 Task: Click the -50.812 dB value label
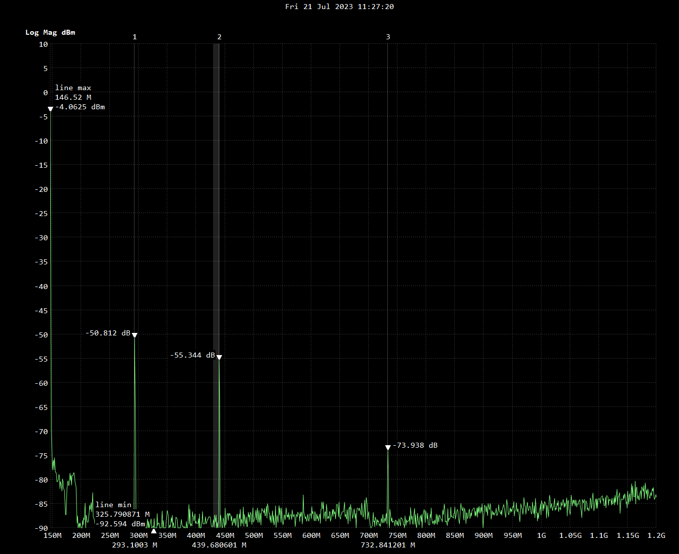(108, 333)
